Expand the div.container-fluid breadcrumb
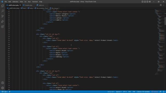Viewport: 166px width, 93px height. click(x=42, y=8)
